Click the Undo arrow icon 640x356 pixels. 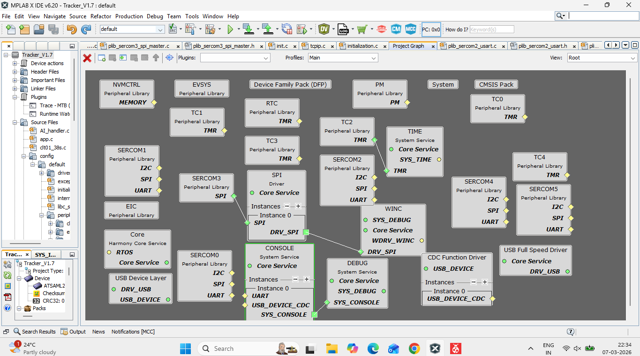coord(72,30)
